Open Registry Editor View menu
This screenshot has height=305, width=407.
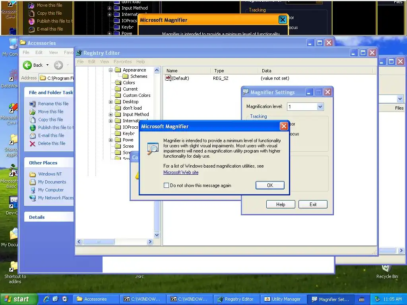(x=105, y=62)
